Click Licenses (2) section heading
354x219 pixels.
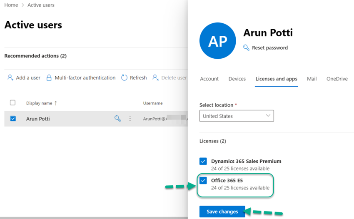[213, 141]
